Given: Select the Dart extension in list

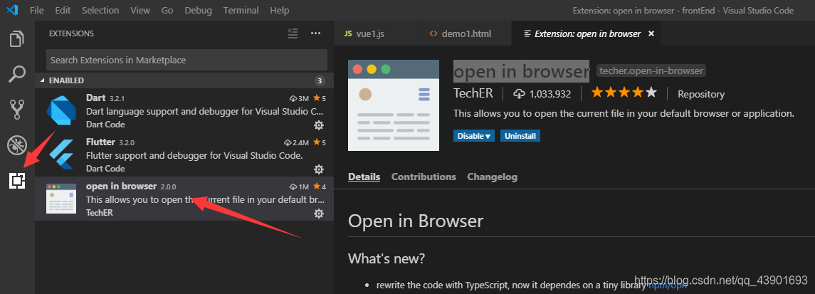Looking at the screenshot, I should (184, 110).
